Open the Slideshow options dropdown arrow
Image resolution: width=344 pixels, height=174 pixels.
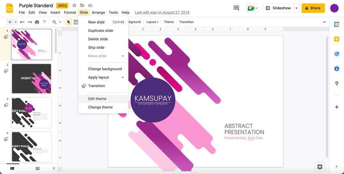(296, 8)
